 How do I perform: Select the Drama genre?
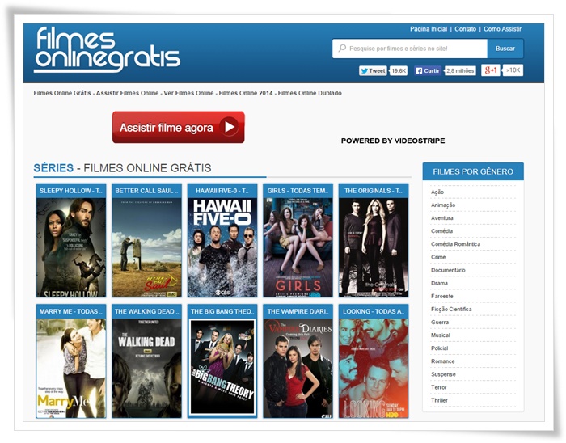[439, 283]
